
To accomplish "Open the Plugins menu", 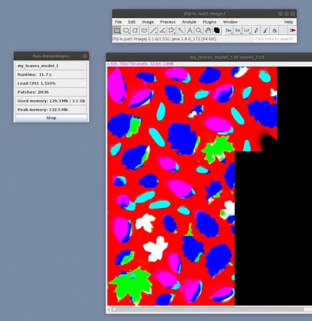I will click(209, 22).
